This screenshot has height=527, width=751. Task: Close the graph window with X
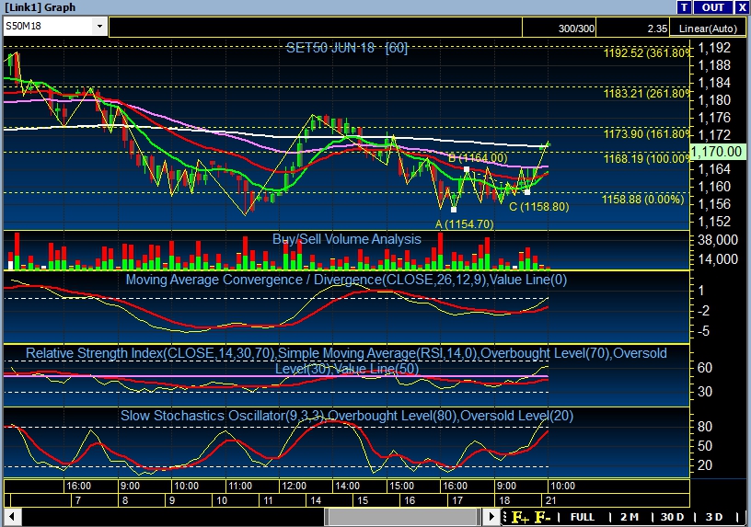tap(742, 7)
